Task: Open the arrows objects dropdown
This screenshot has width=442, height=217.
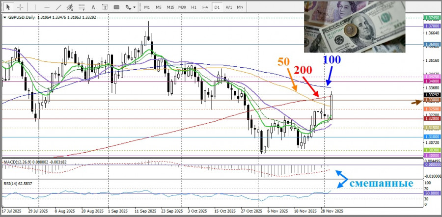Action: click(131, 7)
